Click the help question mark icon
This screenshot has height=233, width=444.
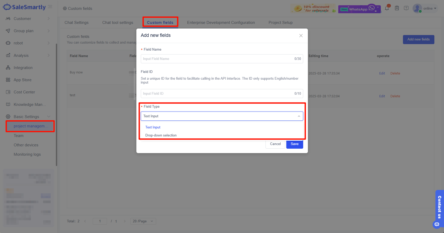406,8
